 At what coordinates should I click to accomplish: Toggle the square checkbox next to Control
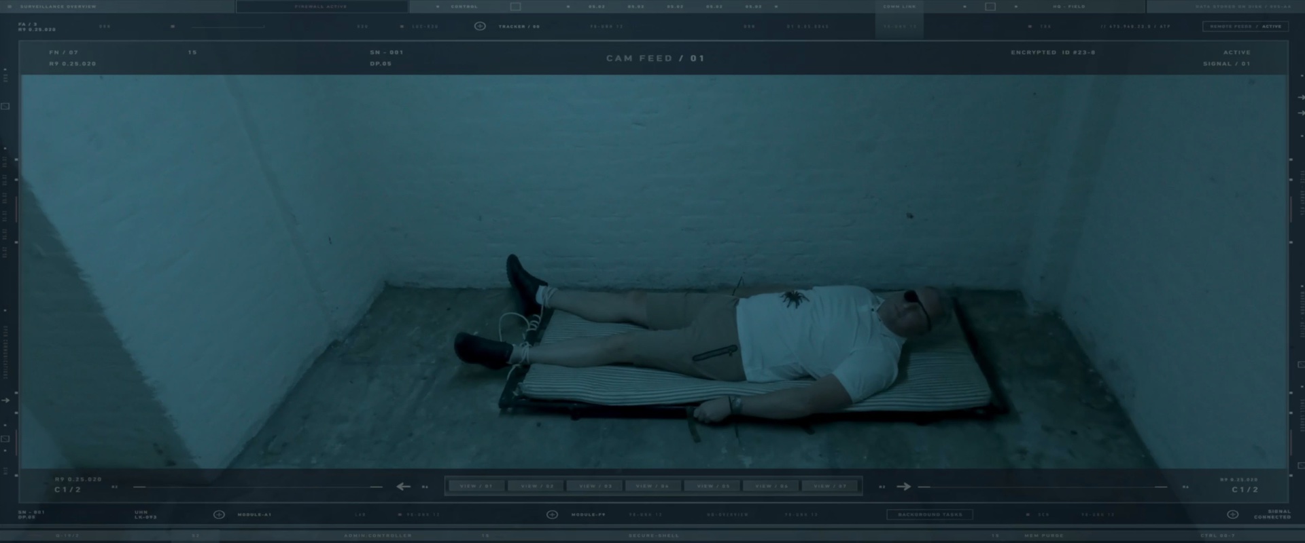(x=515, y=7)
